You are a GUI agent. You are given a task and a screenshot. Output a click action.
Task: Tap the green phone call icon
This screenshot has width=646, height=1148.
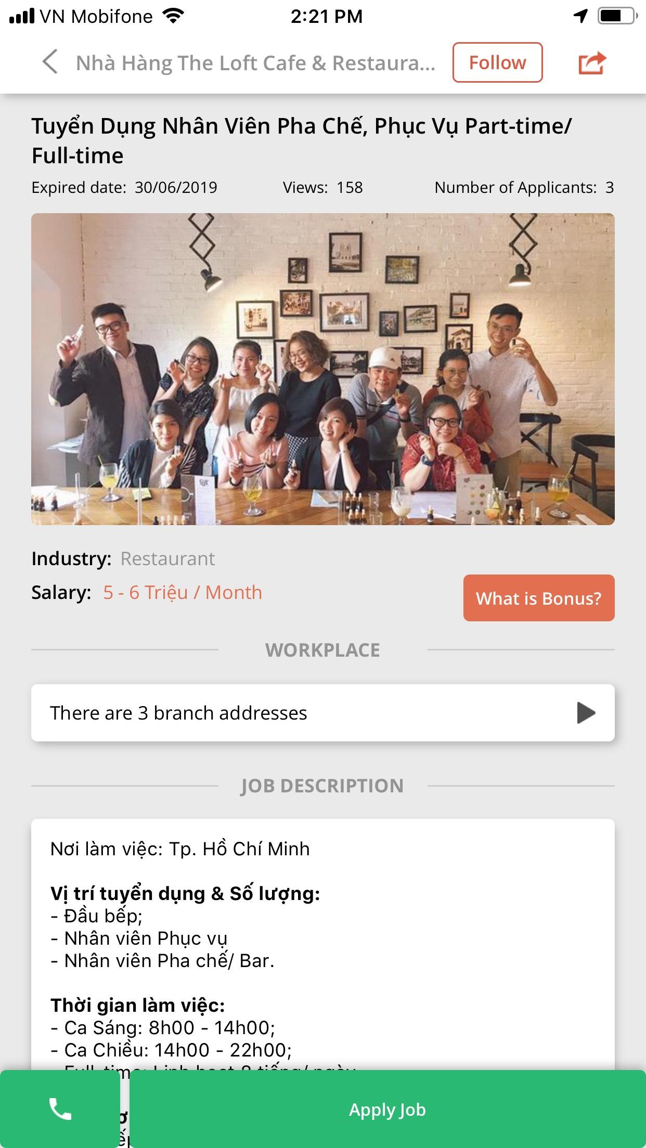tap(60, 1109)
